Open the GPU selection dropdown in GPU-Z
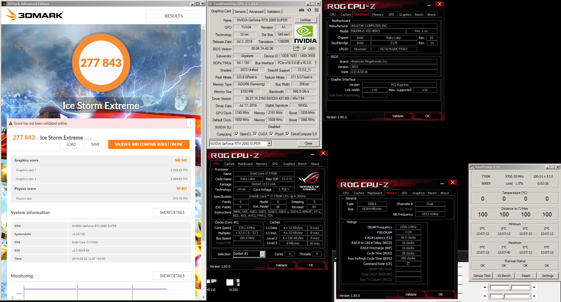This screenshot has width=561, height=302. [269, 143]
